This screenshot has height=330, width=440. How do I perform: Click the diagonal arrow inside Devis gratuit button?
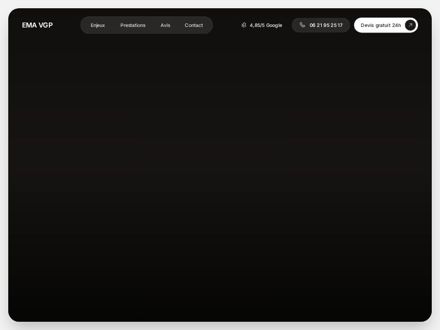coord(409,25)
